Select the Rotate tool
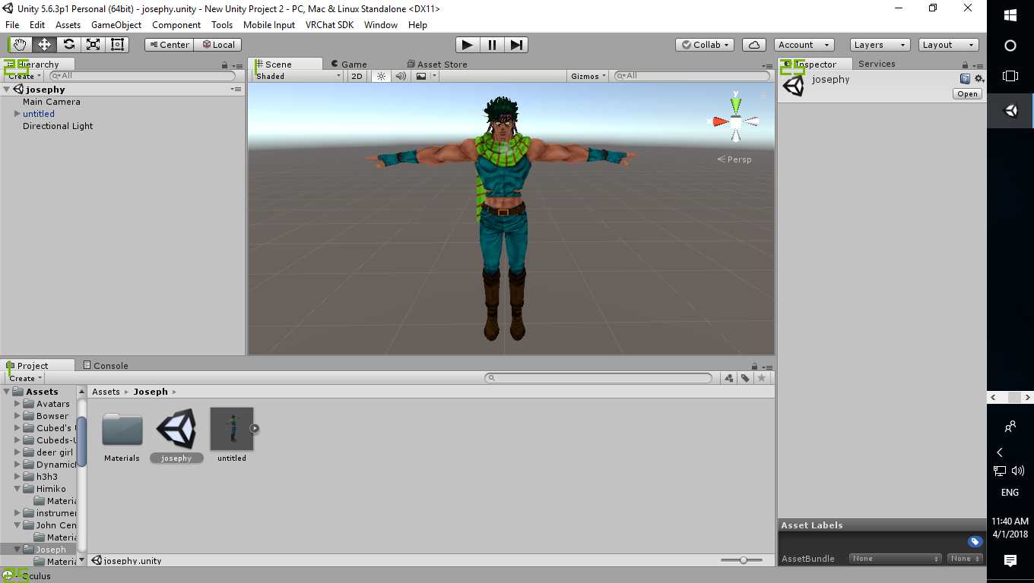This screenshot has height=583, width=1034. click(68, 45)
